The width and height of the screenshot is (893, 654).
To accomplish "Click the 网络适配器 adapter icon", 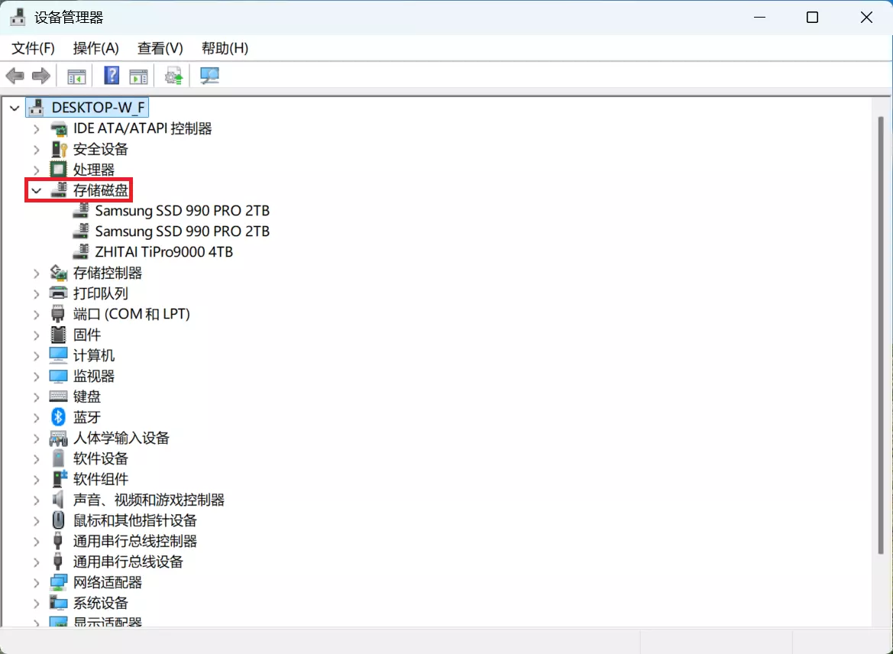I will tap(57, 581).
